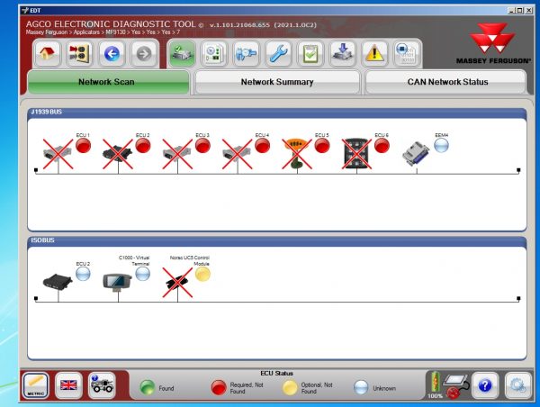Select the ECU 1 device on J1939 bus
This screenshot has width=540, height=407.
[58, 154]
